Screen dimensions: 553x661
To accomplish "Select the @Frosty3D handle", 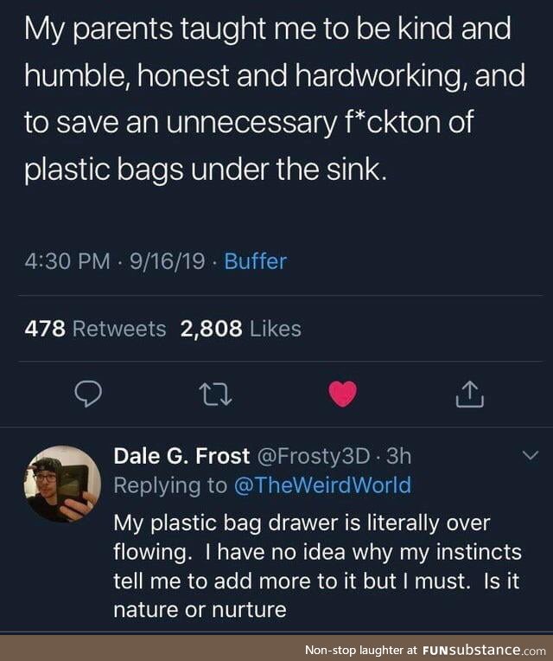I will tap(313, 456).
